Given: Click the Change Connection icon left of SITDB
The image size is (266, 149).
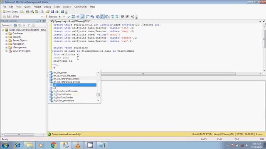Looking at the screenshot, I should pyautogui.click(x=9, y=17).
